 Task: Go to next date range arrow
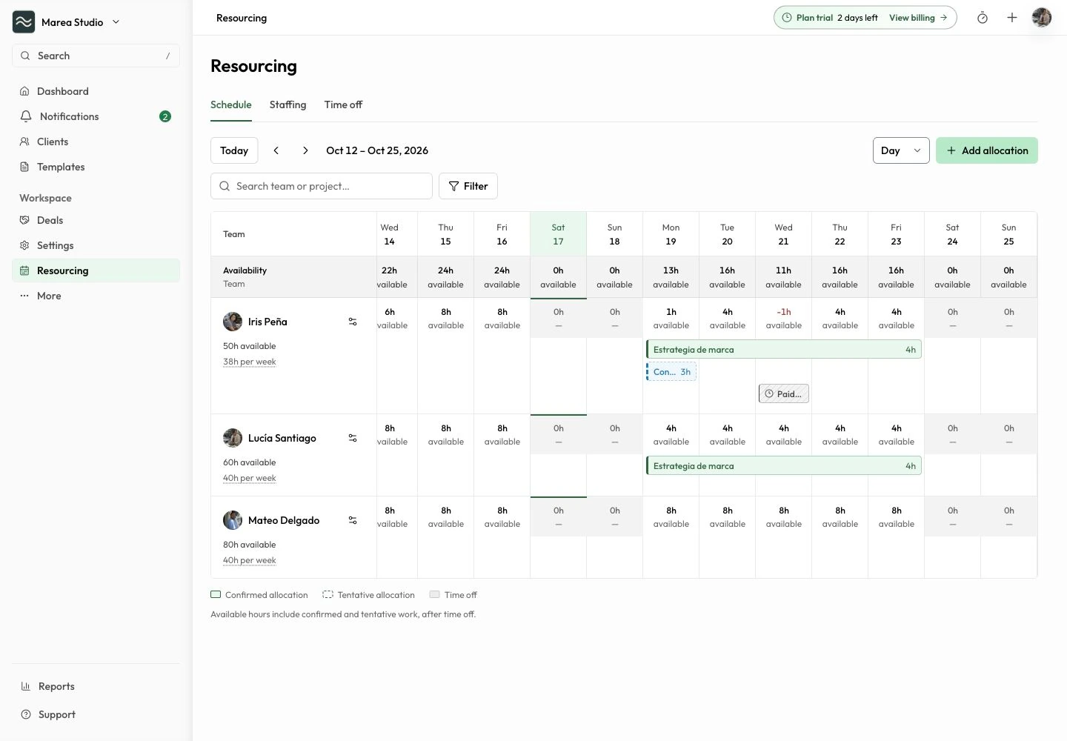(305, 150)
